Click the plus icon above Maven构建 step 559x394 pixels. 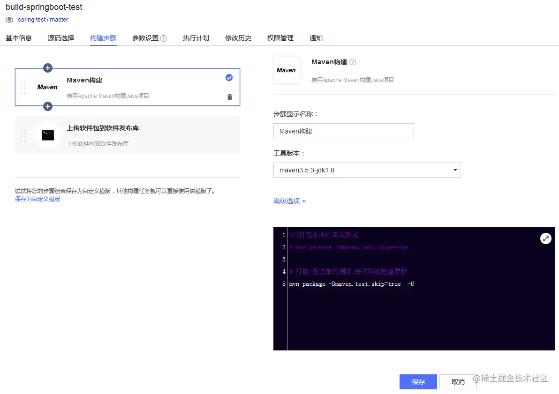click(x=47, y=68)
